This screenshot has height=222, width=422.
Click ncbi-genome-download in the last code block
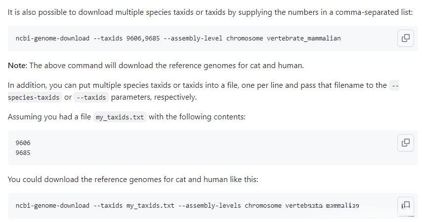click(x=52, y=205)
